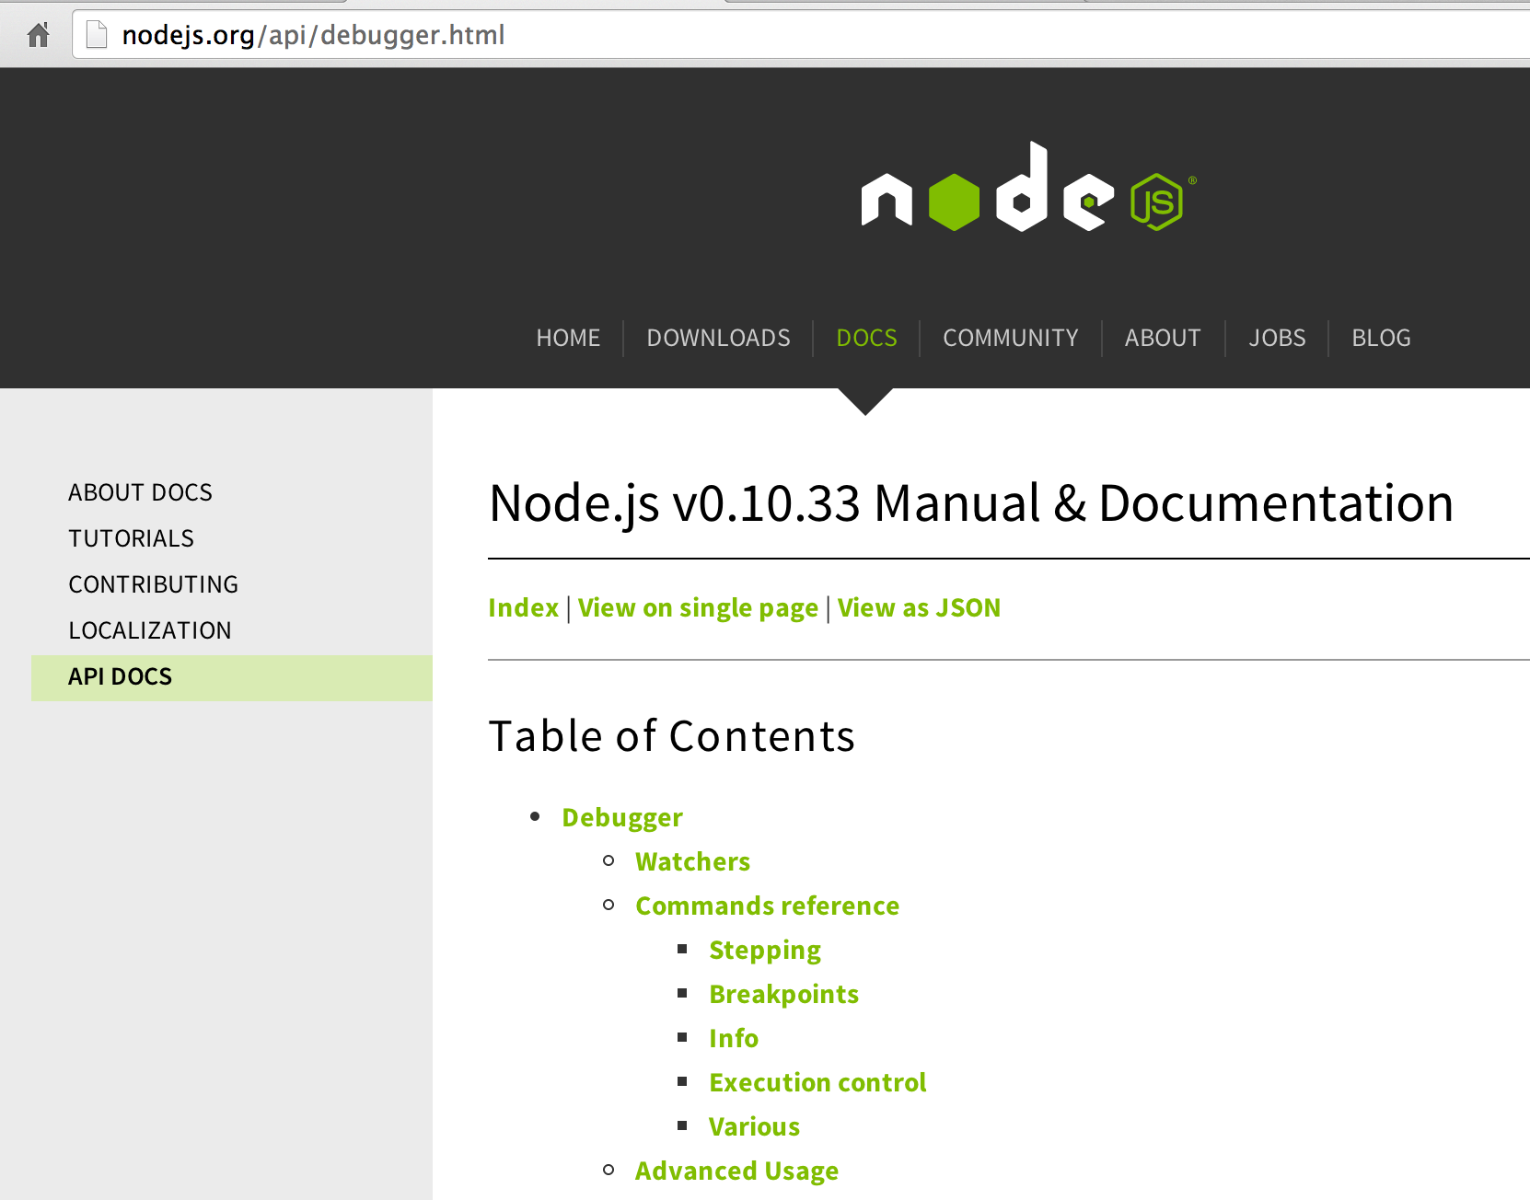Select Tutorials in the sidebar

[x=131, y=538]
